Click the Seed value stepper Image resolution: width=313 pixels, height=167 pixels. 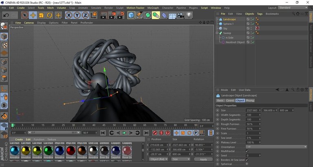coord(260,156)
